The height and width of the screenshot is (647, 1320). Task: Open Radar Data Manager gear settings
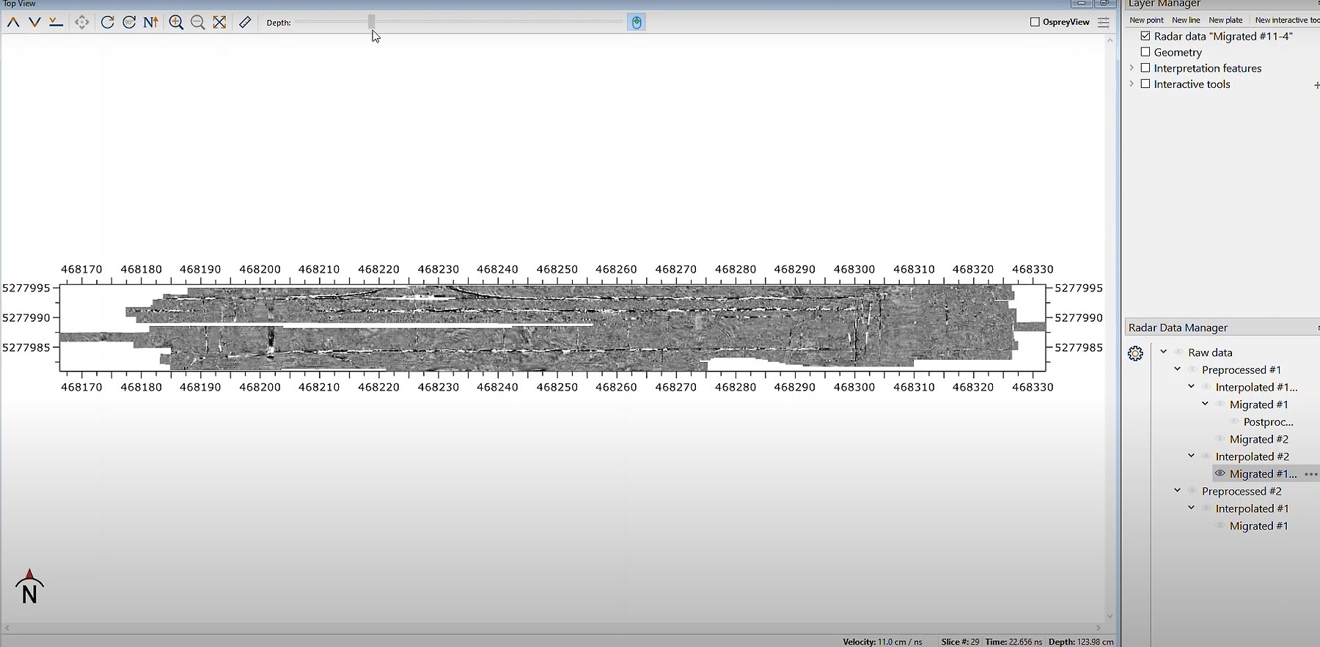(x=1135, y=354)
